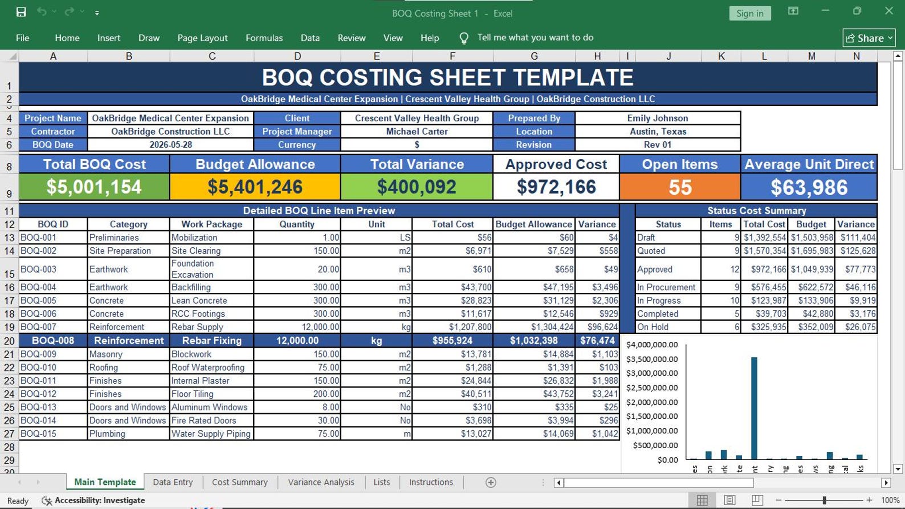Open the Insert ribbon tab
905x509 pixels.
click(x=109, y=38)
